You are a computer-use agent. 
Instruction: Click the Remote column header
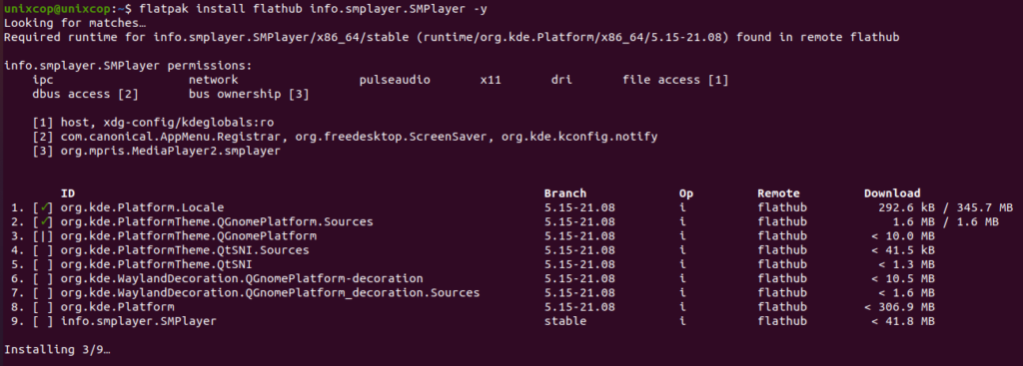click(778, 193)
